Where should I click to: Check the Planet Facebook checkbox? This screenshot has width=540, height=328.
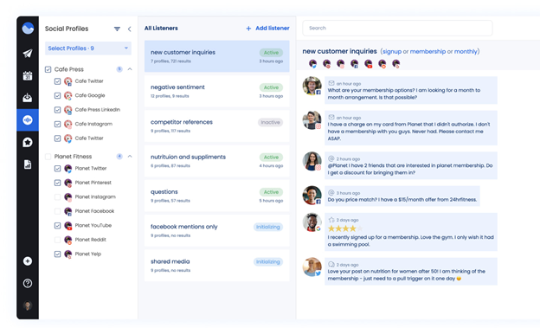(57, 211)
